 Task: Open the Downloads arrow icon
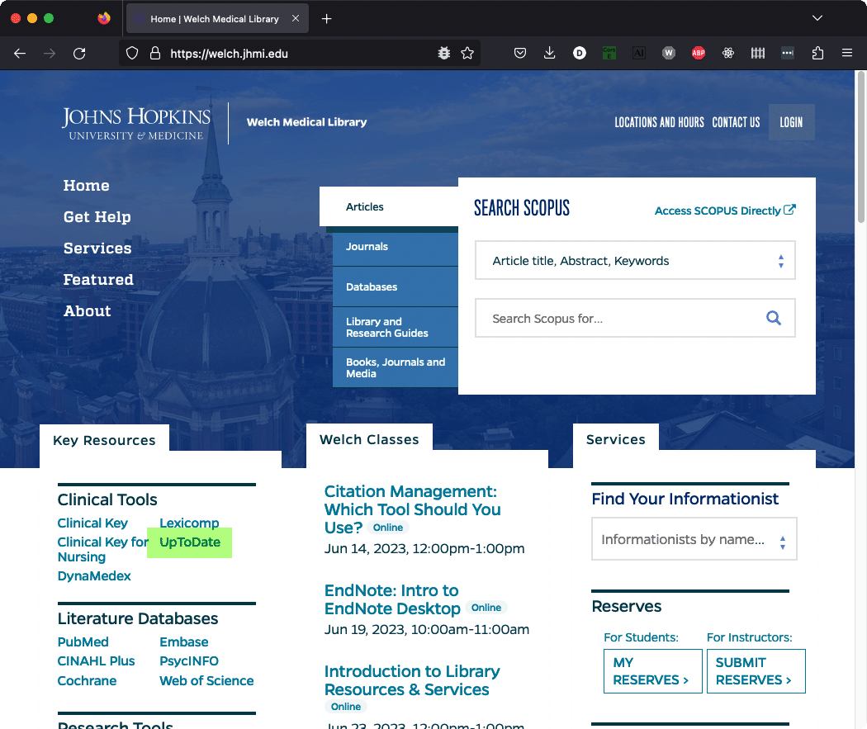coord(550,54)
